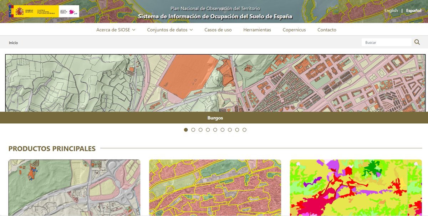Select the third carousel dot
This screenshot has width=428, height=216.
click(x=200, y=130)
